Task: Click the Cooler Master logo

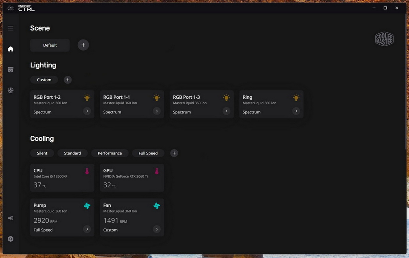Action: click(x=384, y=39)
